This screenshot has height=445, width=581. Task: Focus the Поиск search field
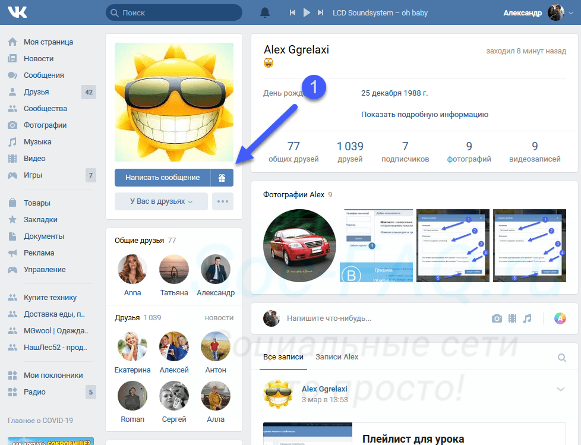tap(174, 12)
